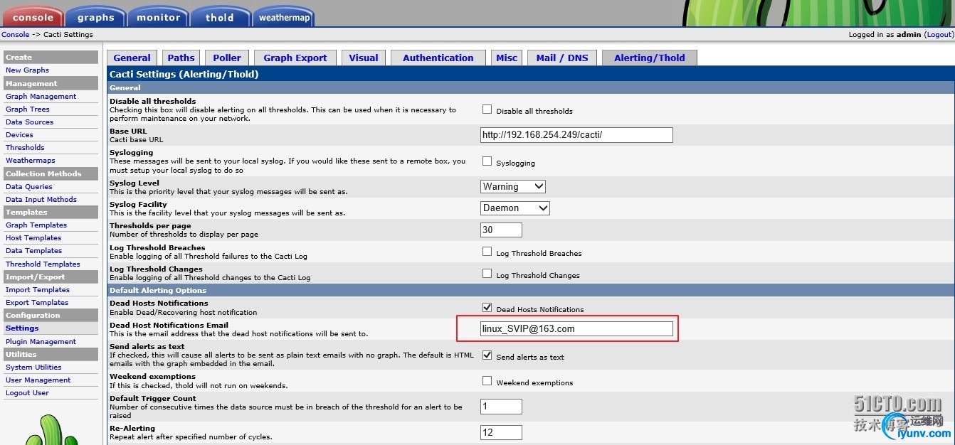Select the Mail / DNS settings tab
Viewport: 955px width, 445px height.
[x=562, y=58]
